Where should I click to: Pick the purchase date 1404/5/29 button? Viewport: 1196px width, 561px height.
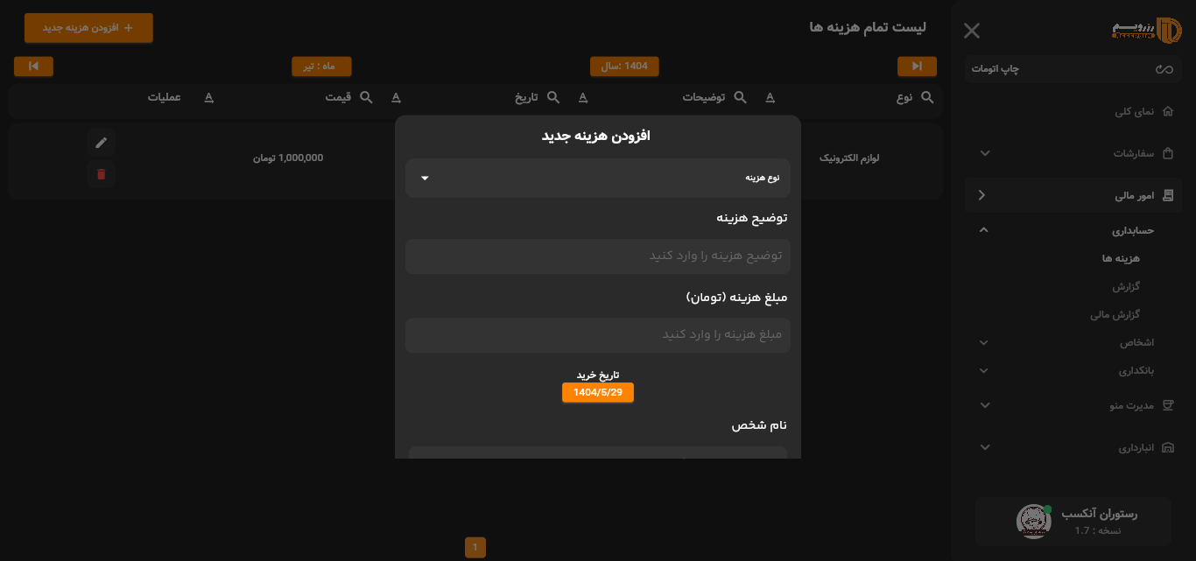[x=598, y=393]
